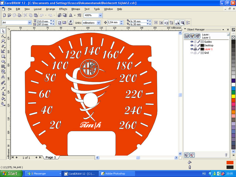
Task: Toggle visibility eye of Guides layer
Action: pos(191,42)
